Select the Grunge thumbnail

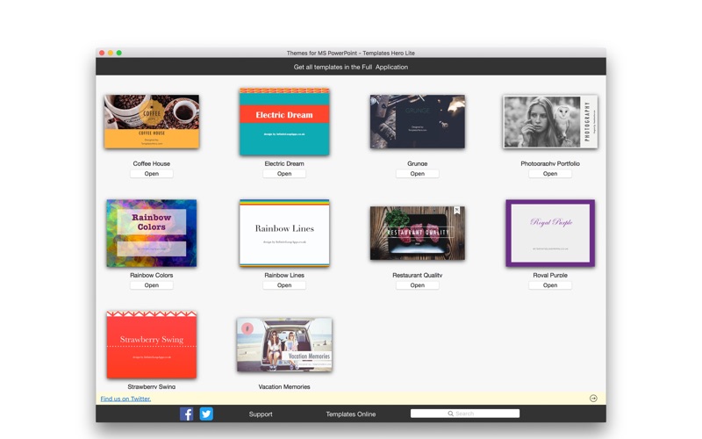418,121
